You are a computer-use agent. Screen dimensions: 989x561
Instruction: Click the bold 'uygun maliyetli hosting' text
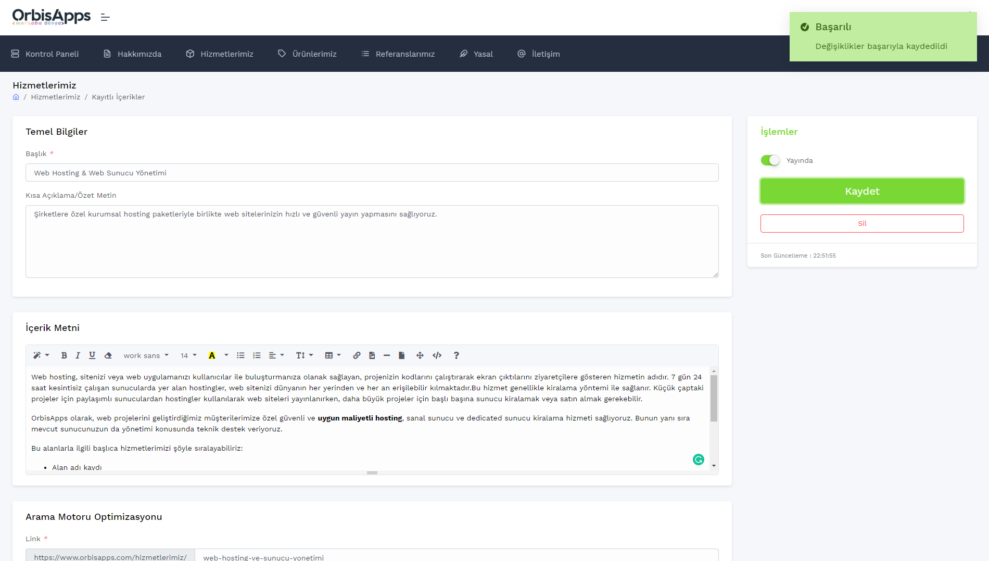tap(360, 418)
